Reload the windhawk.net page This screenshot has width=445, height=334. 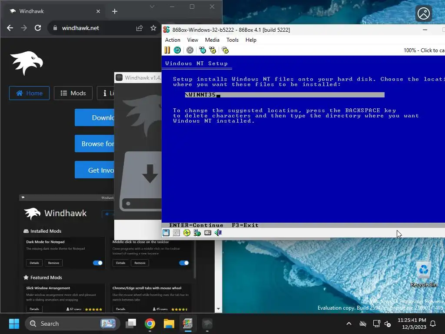pos(38,28)
